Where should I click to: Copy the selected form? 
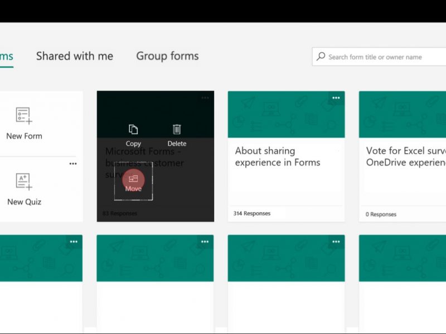pos(133,135)
